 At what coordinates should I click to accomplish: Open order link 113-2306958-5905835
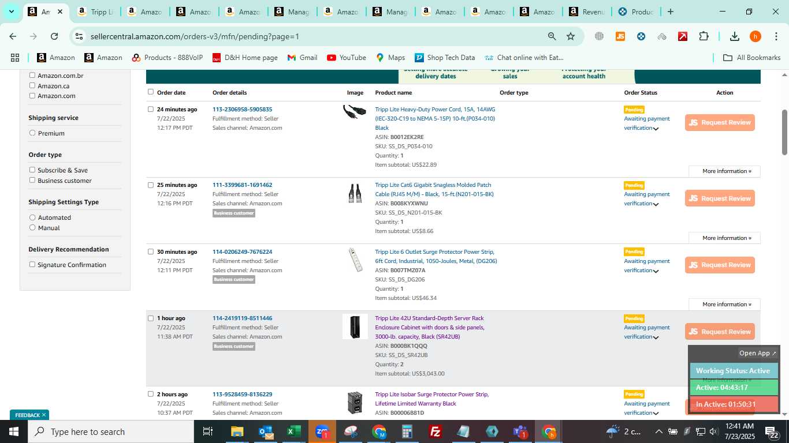(x=242, y=109)
